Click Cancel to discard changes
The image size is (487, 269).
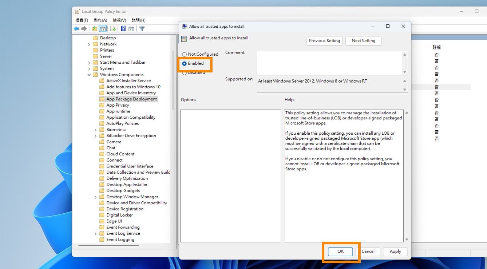[368, 252]
